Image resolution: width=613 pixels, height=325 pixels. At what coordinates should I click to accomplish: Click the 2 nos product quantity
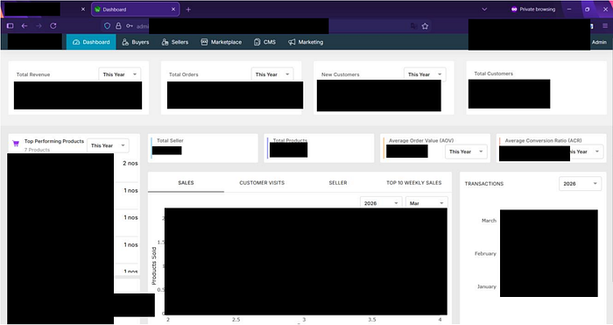[x=130, y=164]
